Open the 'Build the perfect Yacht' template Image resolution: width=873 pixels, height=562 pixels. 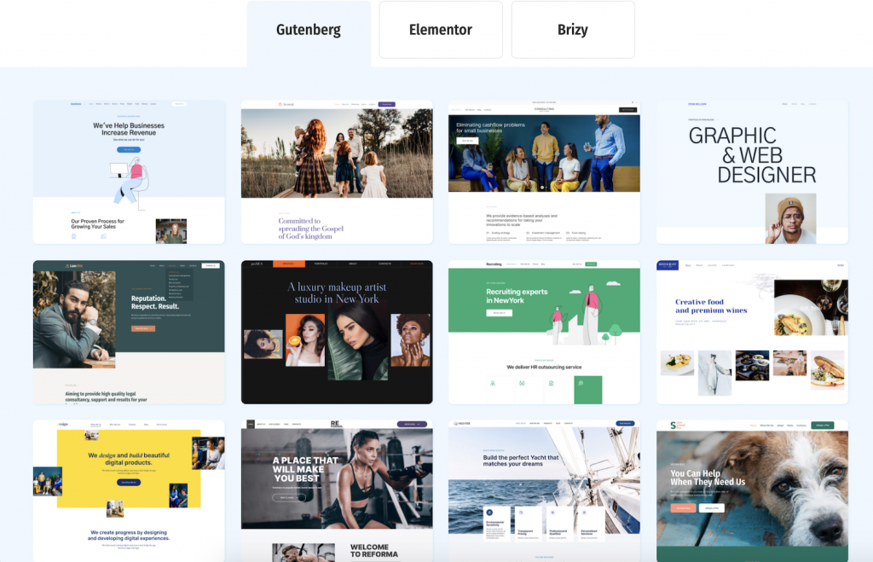click(544, 490)
